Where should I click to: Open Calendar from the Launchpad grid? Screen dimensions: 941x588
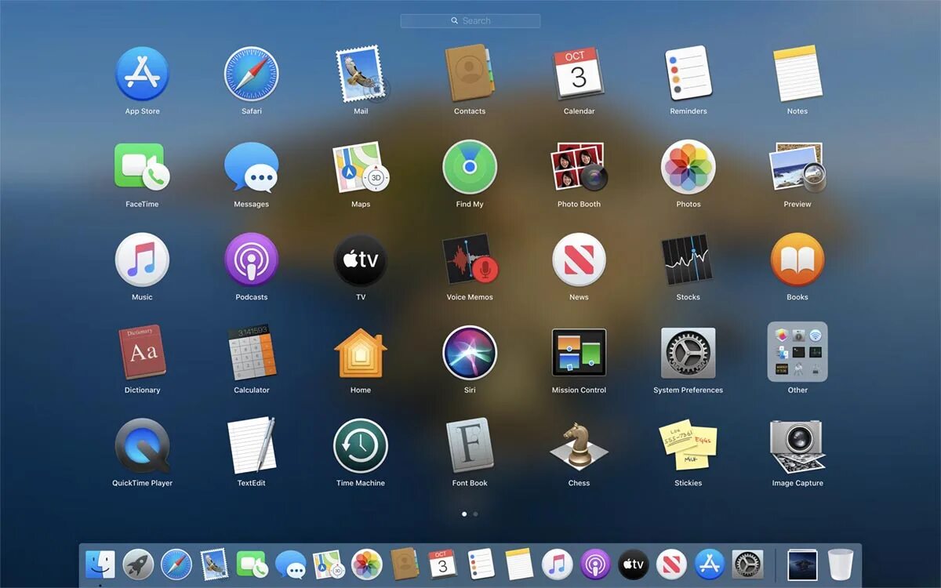pos(579,74)
